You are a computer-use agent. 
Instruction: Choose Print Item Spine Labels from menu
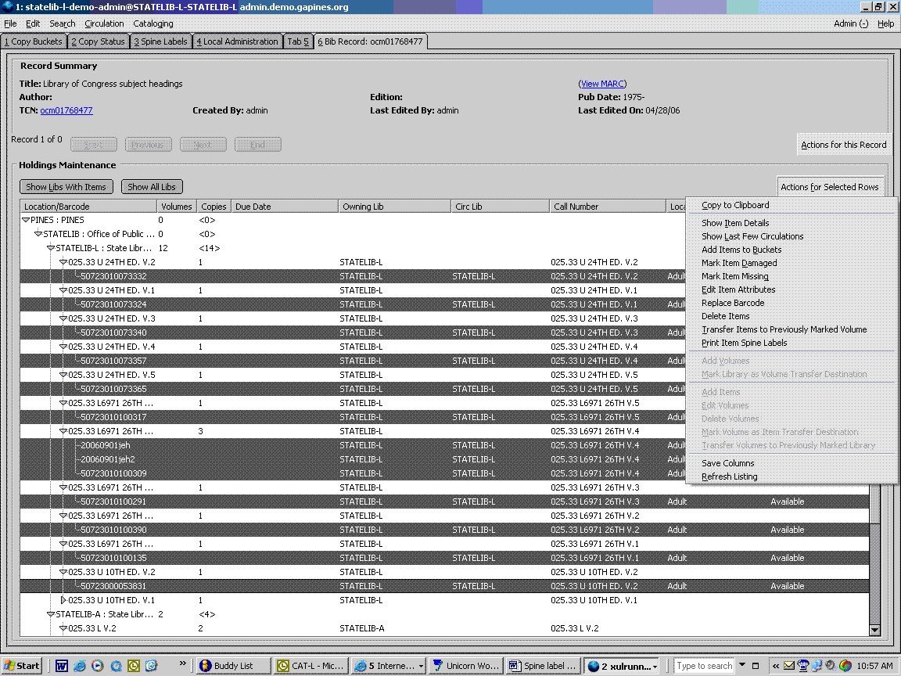coord(744,343)
